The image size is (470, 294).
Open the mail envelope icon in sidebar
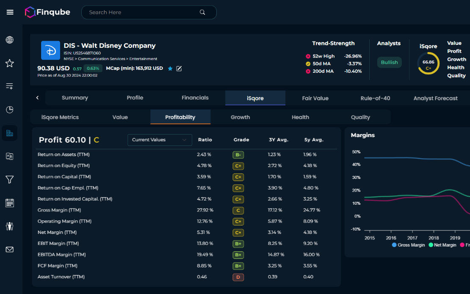[10, 250]
